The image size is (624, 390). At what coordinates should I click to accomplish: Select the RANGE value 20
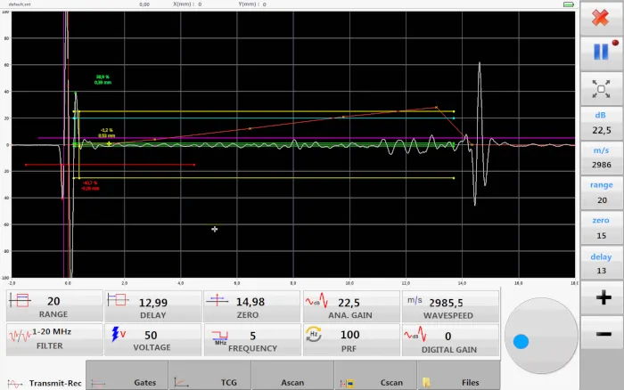[53, 301]
